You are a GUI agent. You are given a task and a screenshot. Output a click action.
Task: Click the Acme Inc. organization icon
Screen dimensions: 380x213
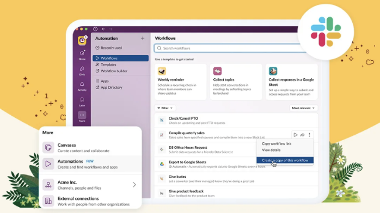(x=48, y=185)
